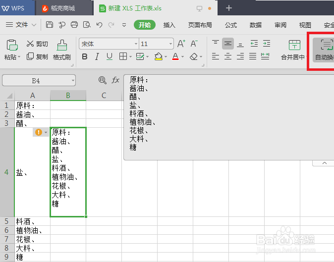Switch to the 数据 ribbon tab
This screenshot has height=262, width=334.
pyautogui.click(x=256, y=25)
